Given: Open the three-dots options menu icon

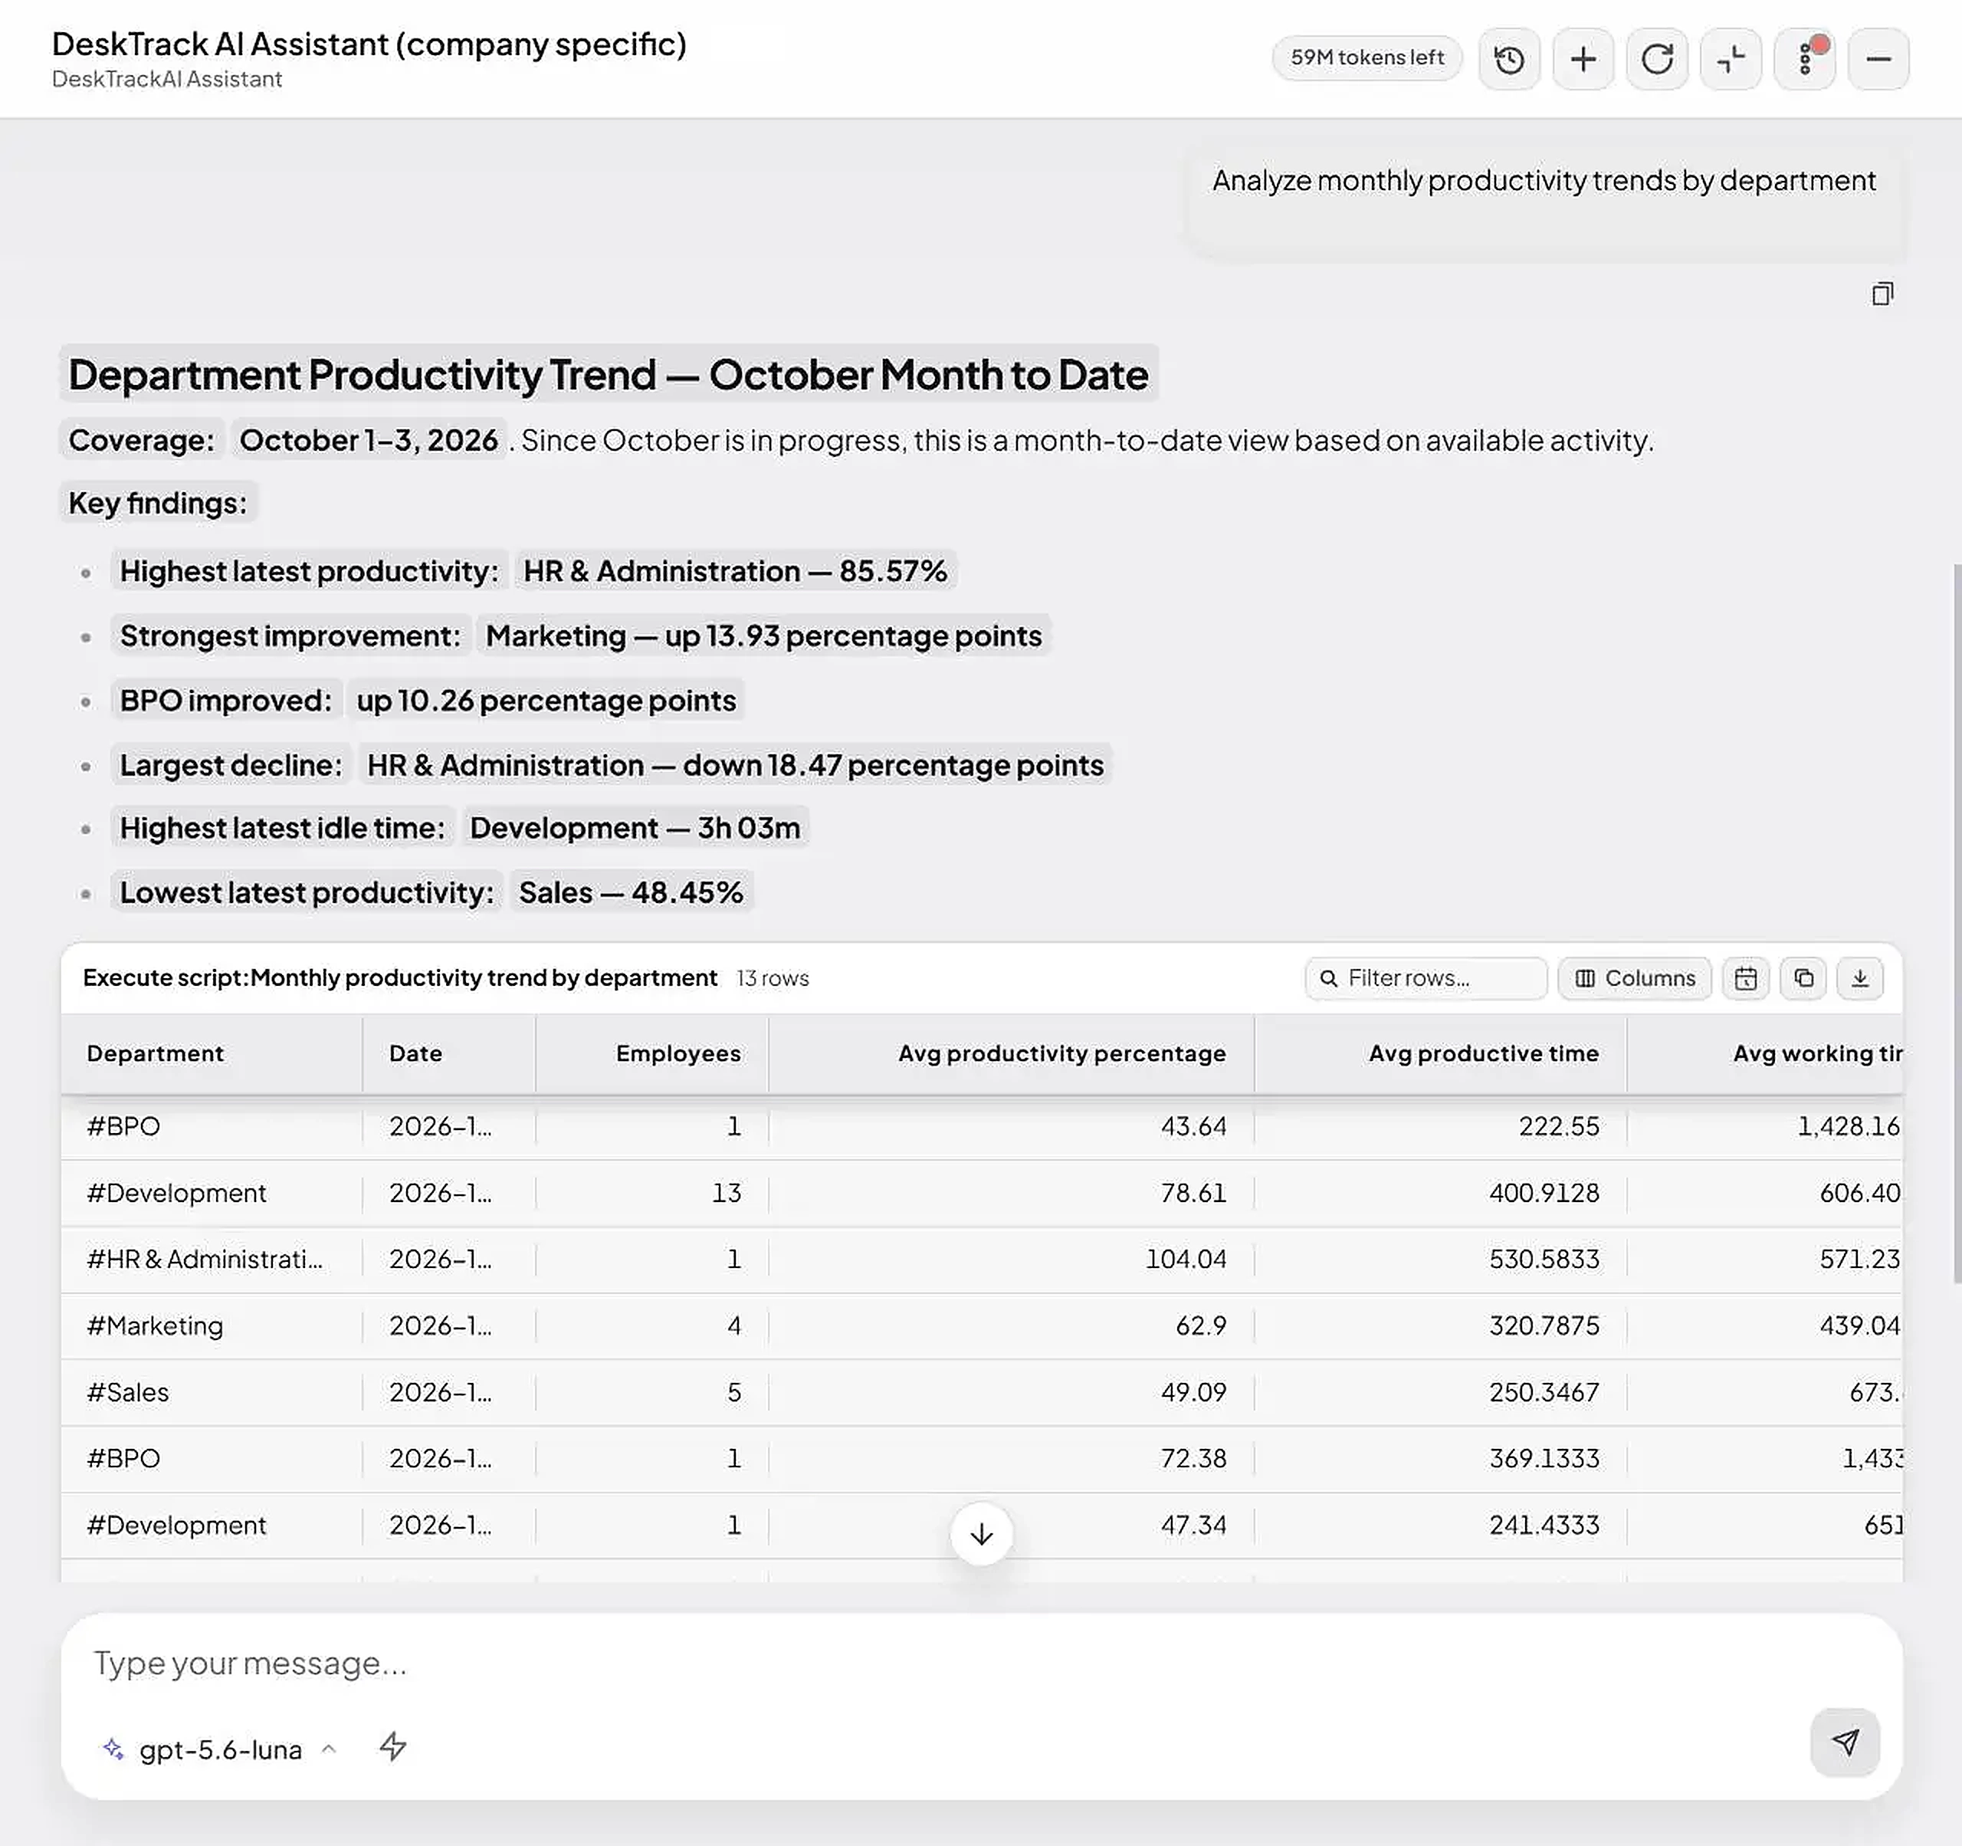Looking at the screenshot, I should 1805,59.
